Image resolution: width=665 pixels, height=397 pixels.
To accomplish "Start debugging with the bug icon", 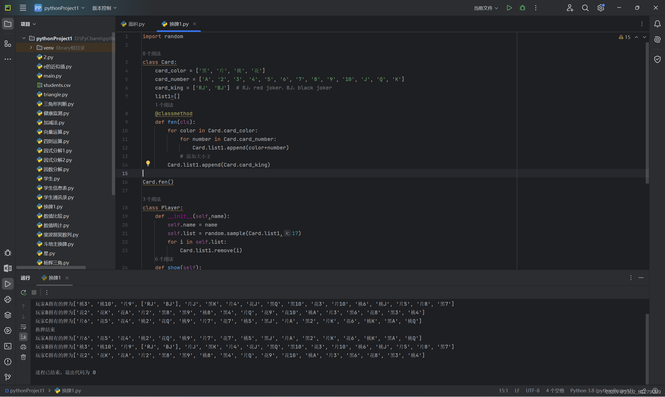I will [x=522, y=8].
